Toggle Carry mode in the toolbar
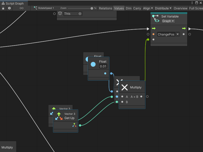Image resolution: width=203 pixels, height=152 pixels. 137,8
